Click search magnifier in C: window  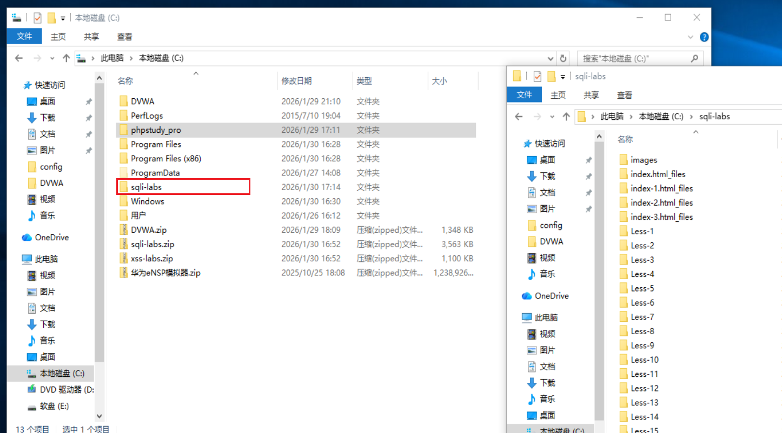694,58
